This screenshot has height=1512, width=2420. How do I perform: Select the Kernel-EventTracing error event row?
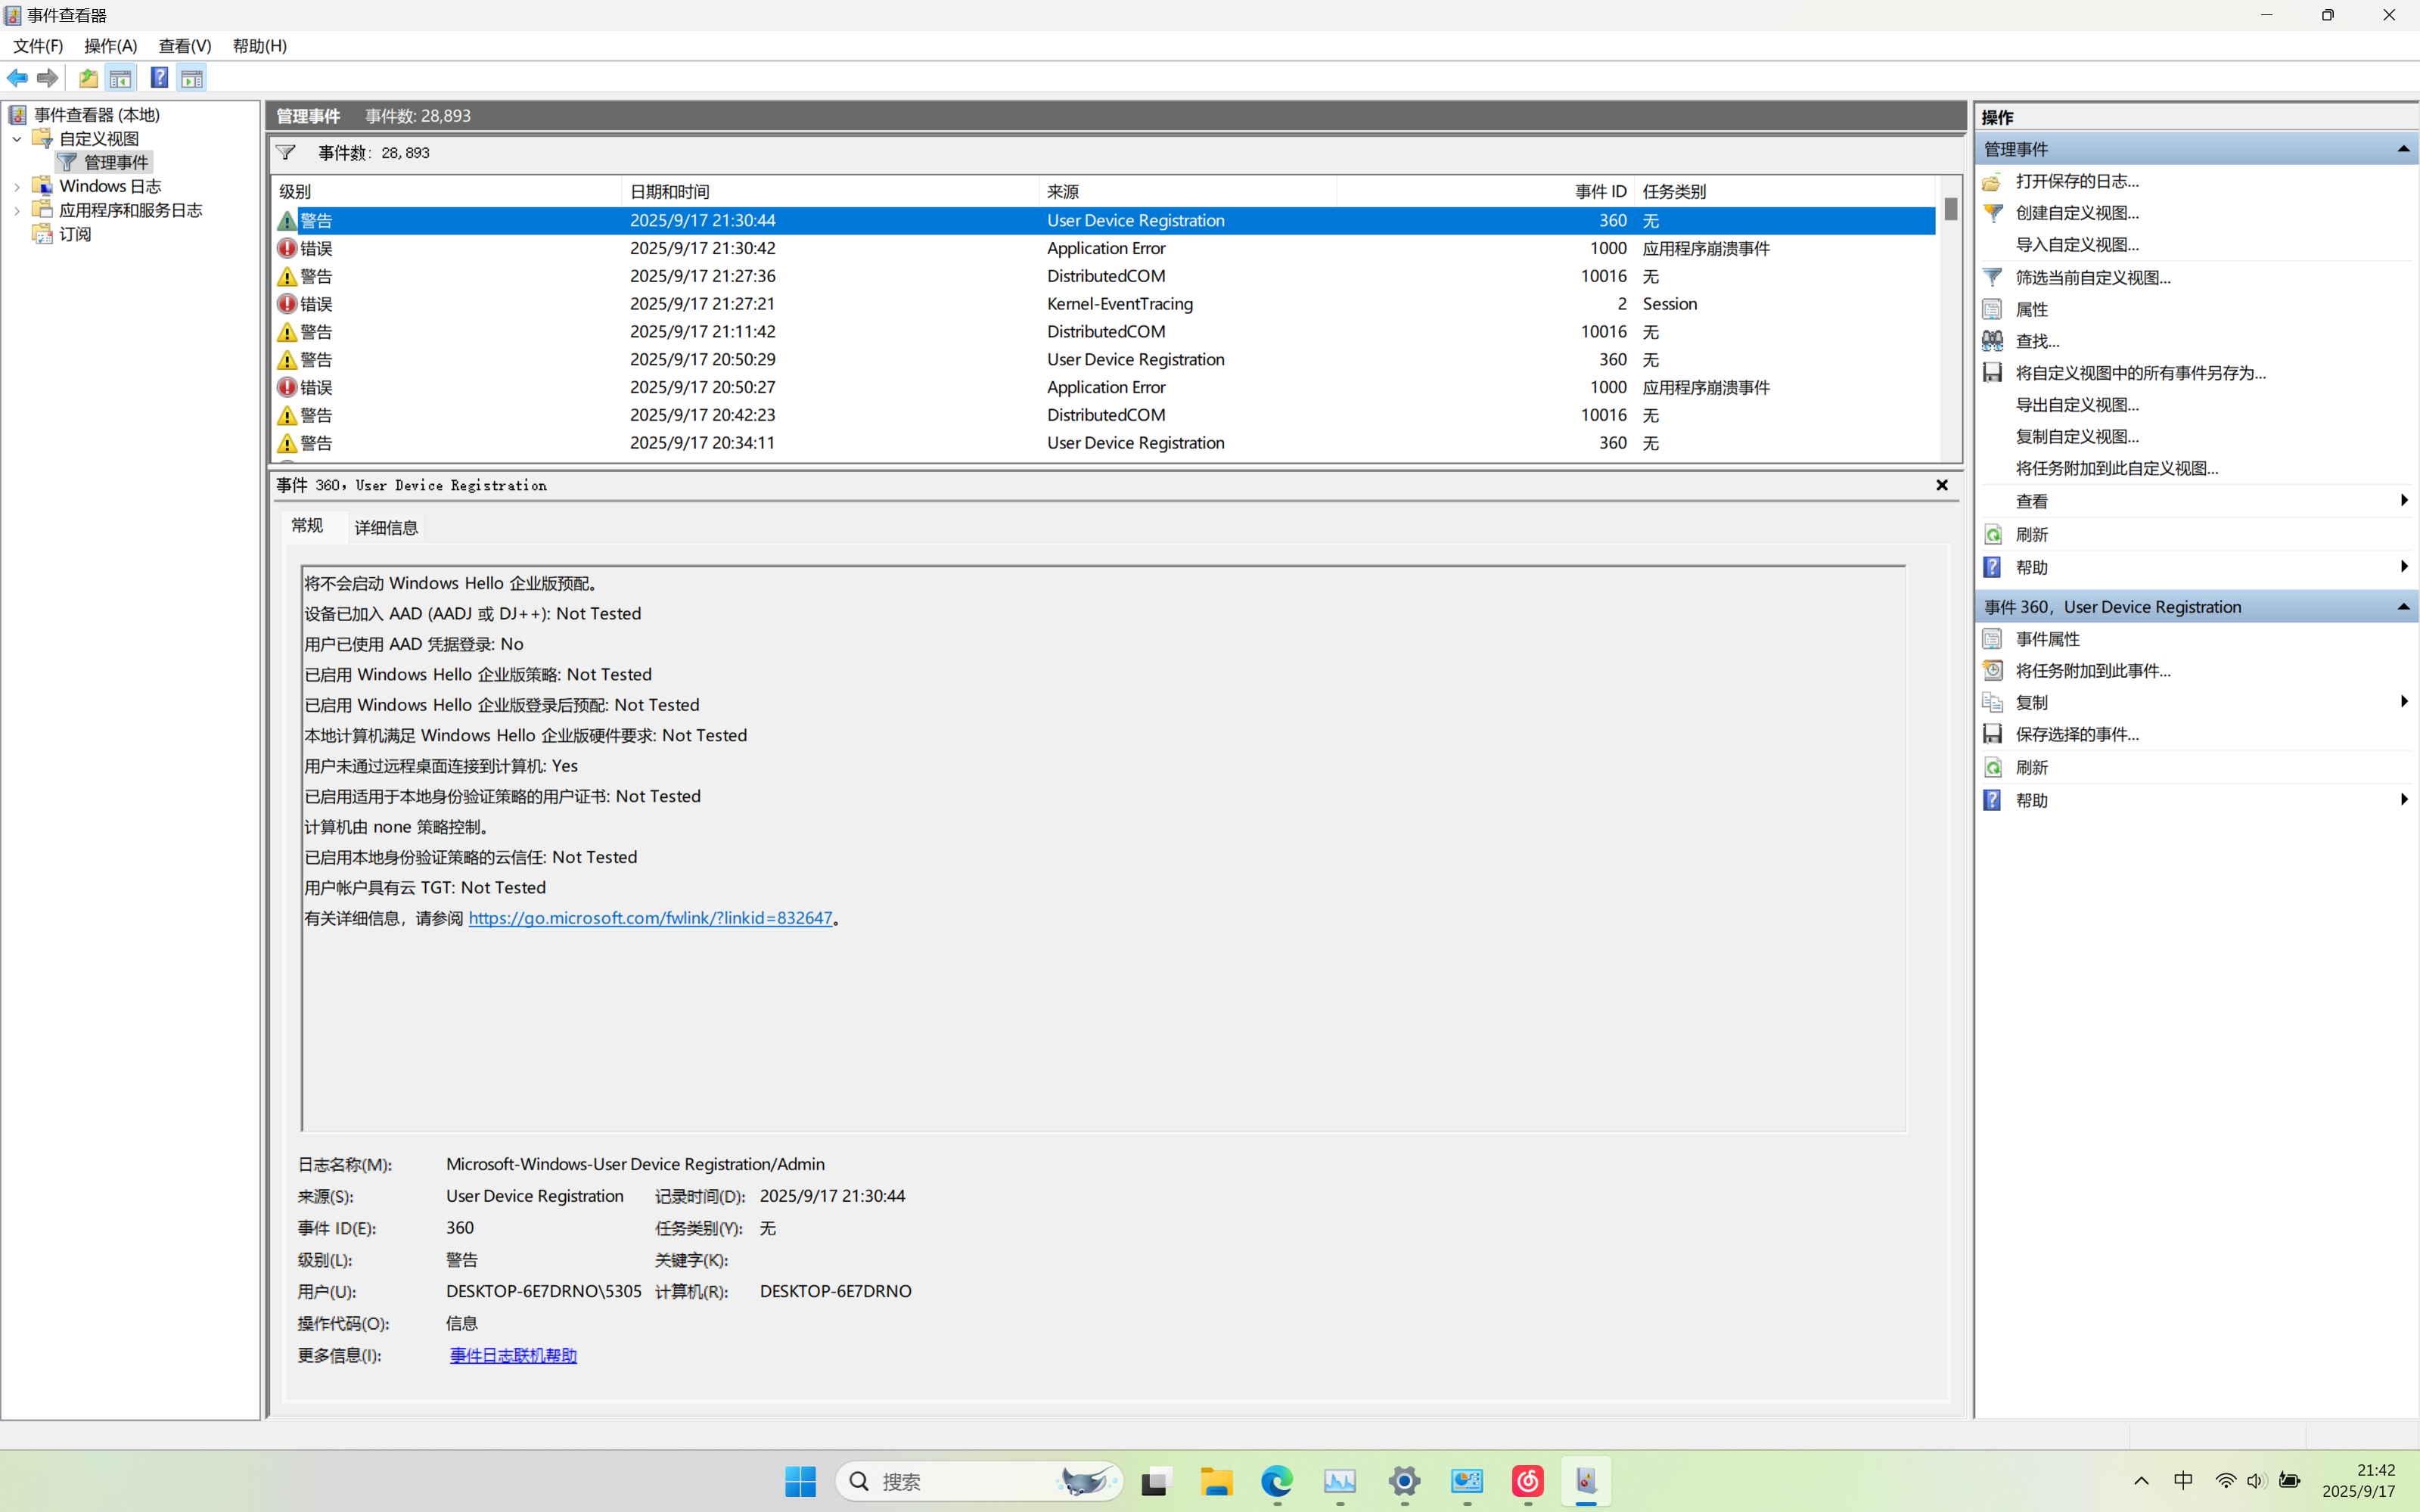[x=1104, y=304]
